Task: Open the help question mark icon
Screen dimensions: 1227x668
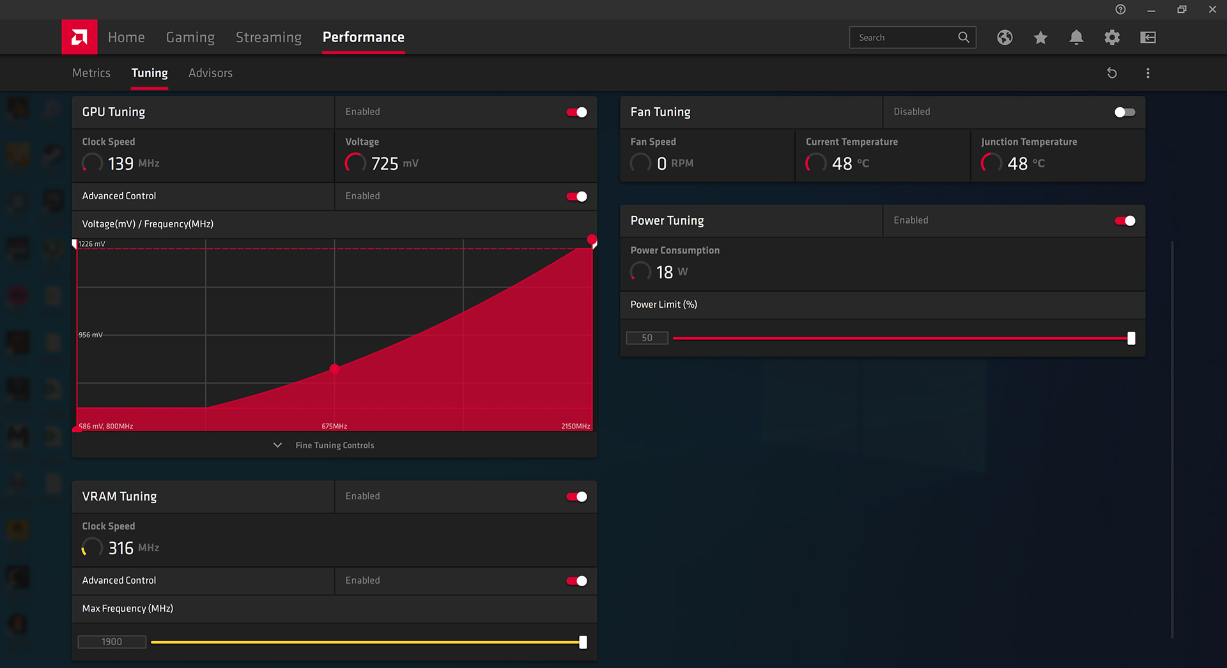Action: pyautogui.click(x=1120, y=10)
